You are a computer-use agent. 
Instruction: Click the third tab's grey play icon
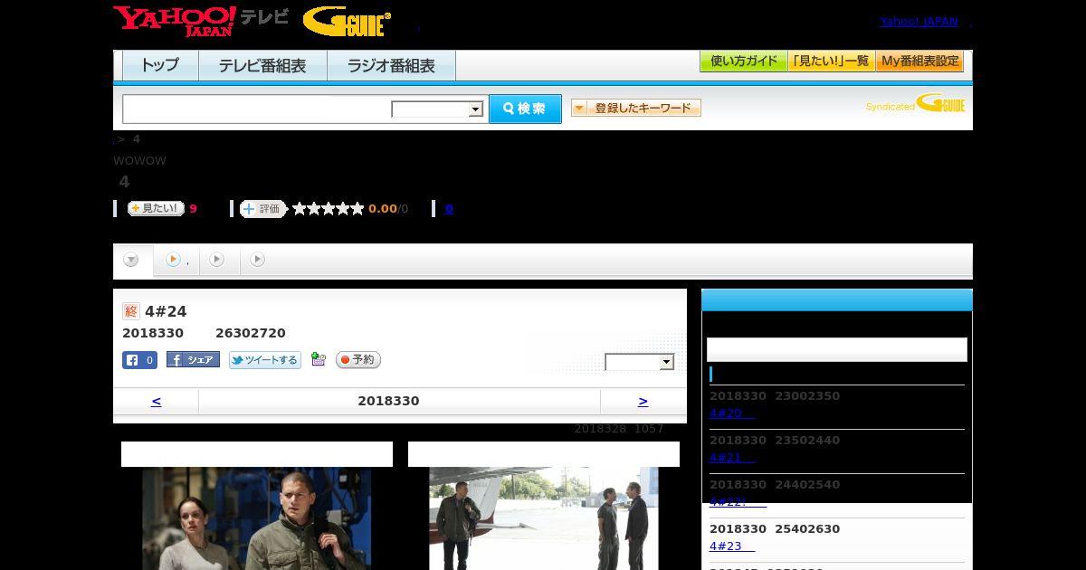click(x=216, y=260)
